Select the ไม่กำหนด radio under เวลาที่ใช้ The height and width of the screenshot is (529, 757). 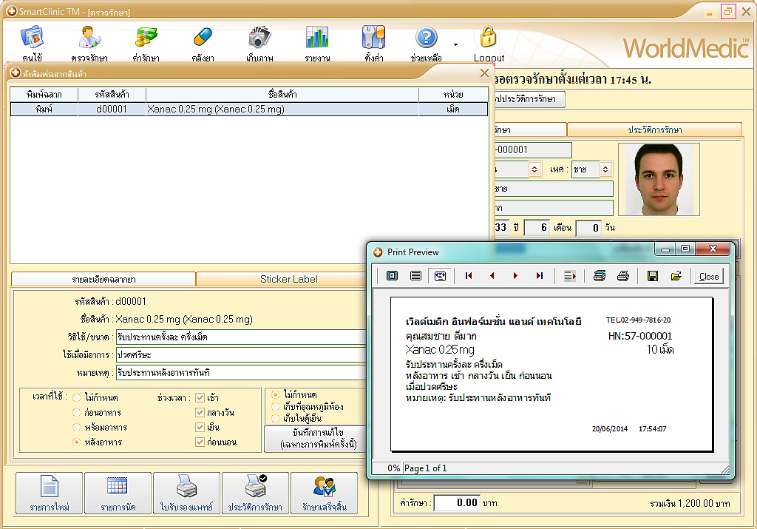point(76,398)
